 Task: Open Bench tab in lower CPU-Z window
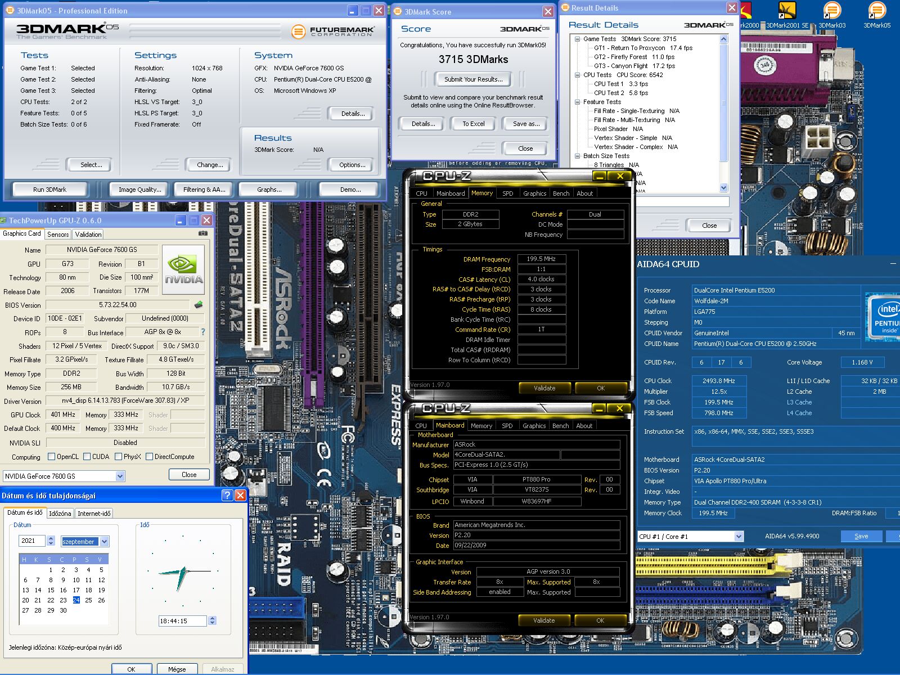point(560,426)
